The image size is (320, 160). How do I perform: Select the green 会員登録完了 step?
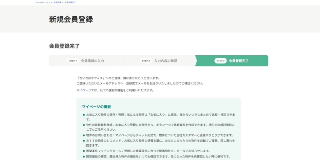point(239,61)
